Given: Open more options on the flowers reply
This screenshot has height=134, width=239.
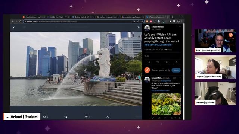Looking at the screenshot, I should (180, 78).
